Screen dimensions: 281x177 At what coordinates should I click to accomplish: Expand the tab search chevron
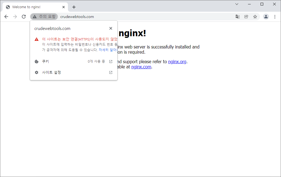pyautogui.click(x=237, y=4)
